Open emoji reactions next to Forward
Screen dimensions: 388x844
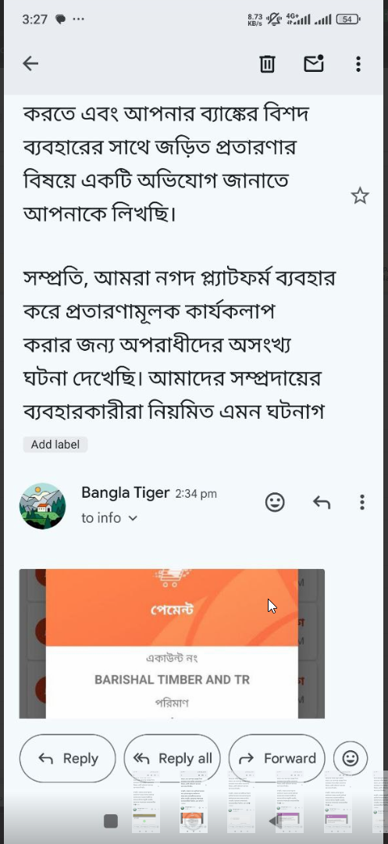pyautogui.click(x=351, y=758)
